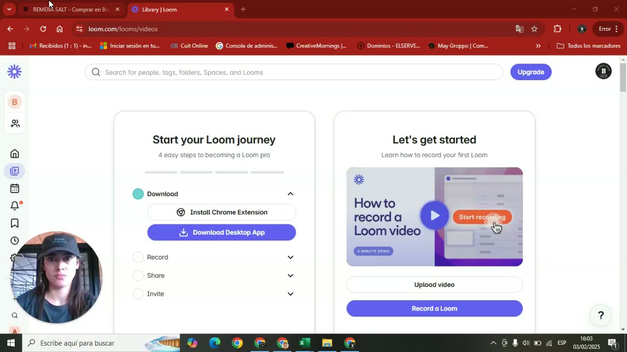
Task: Bookmark this page with the star icon
Action: point(534,29)
